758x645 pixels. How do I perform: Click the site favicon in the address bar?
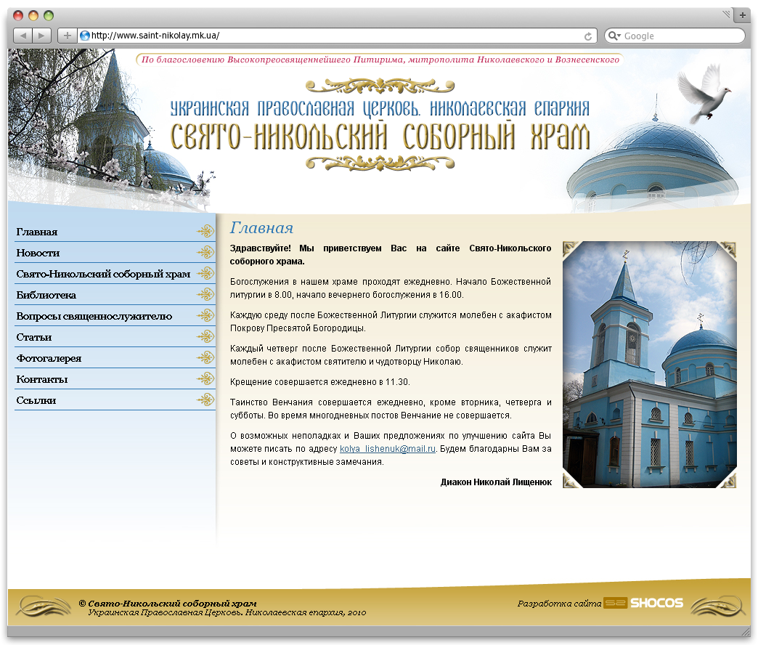click(87, 35)
